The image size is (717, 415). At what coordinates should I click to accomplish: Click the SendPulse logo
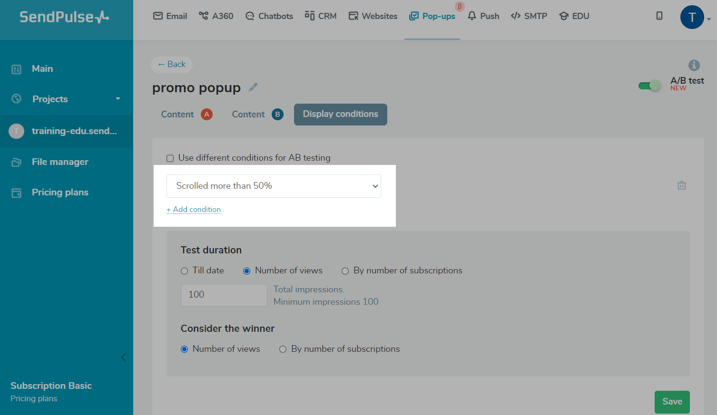pos(64,18)
